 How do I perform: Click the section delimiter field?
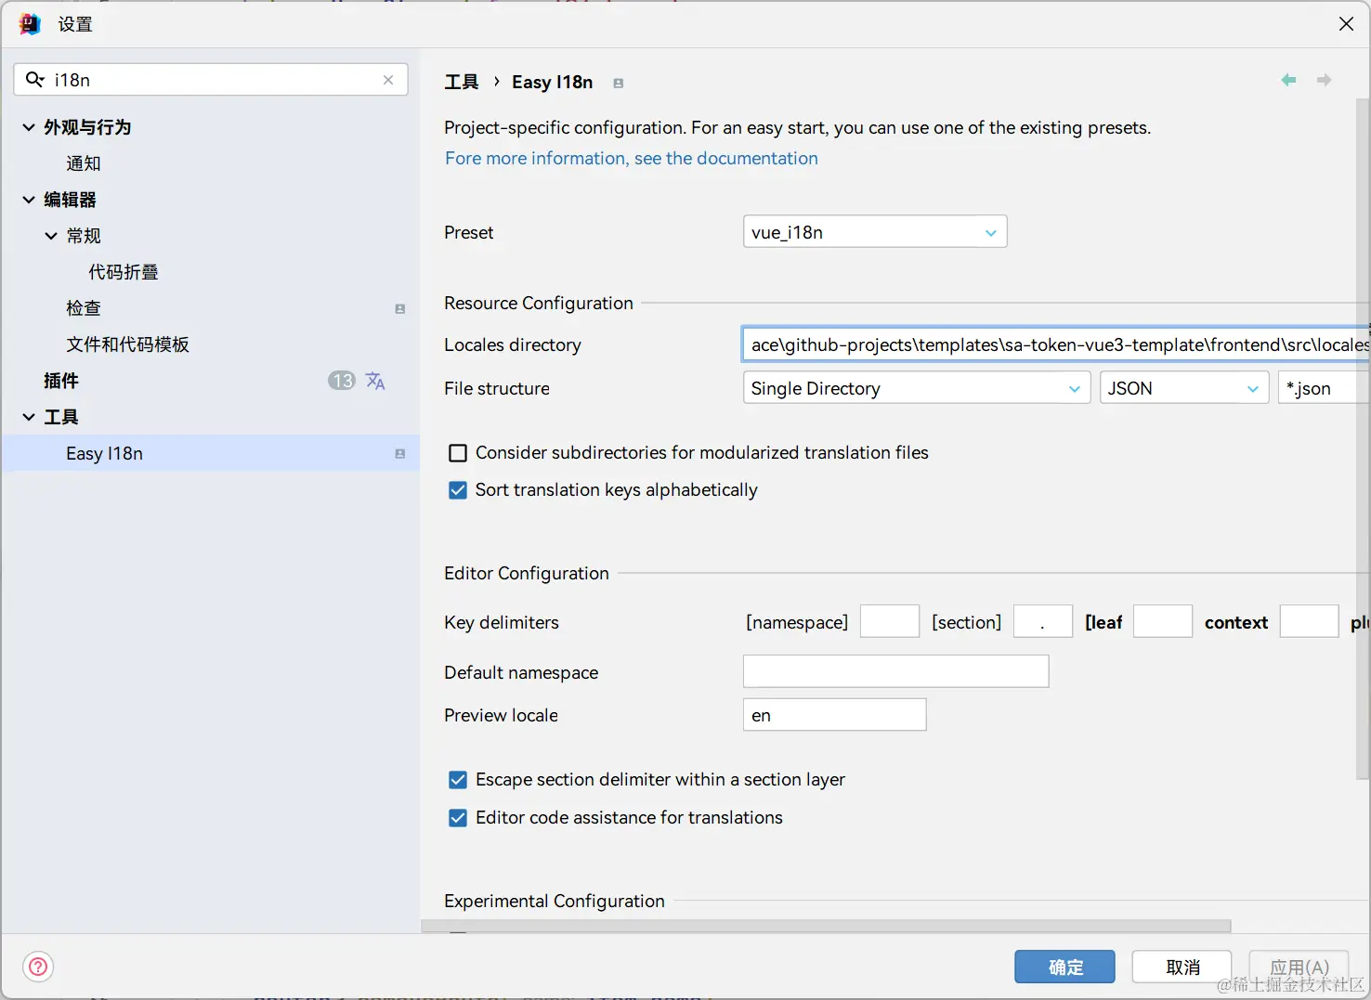[x=1043, y=621]
